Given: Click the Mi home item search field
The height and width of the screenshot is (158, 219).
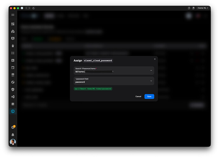Looking at the screenshot, I should pyautogui.click(x=114, y=70).
